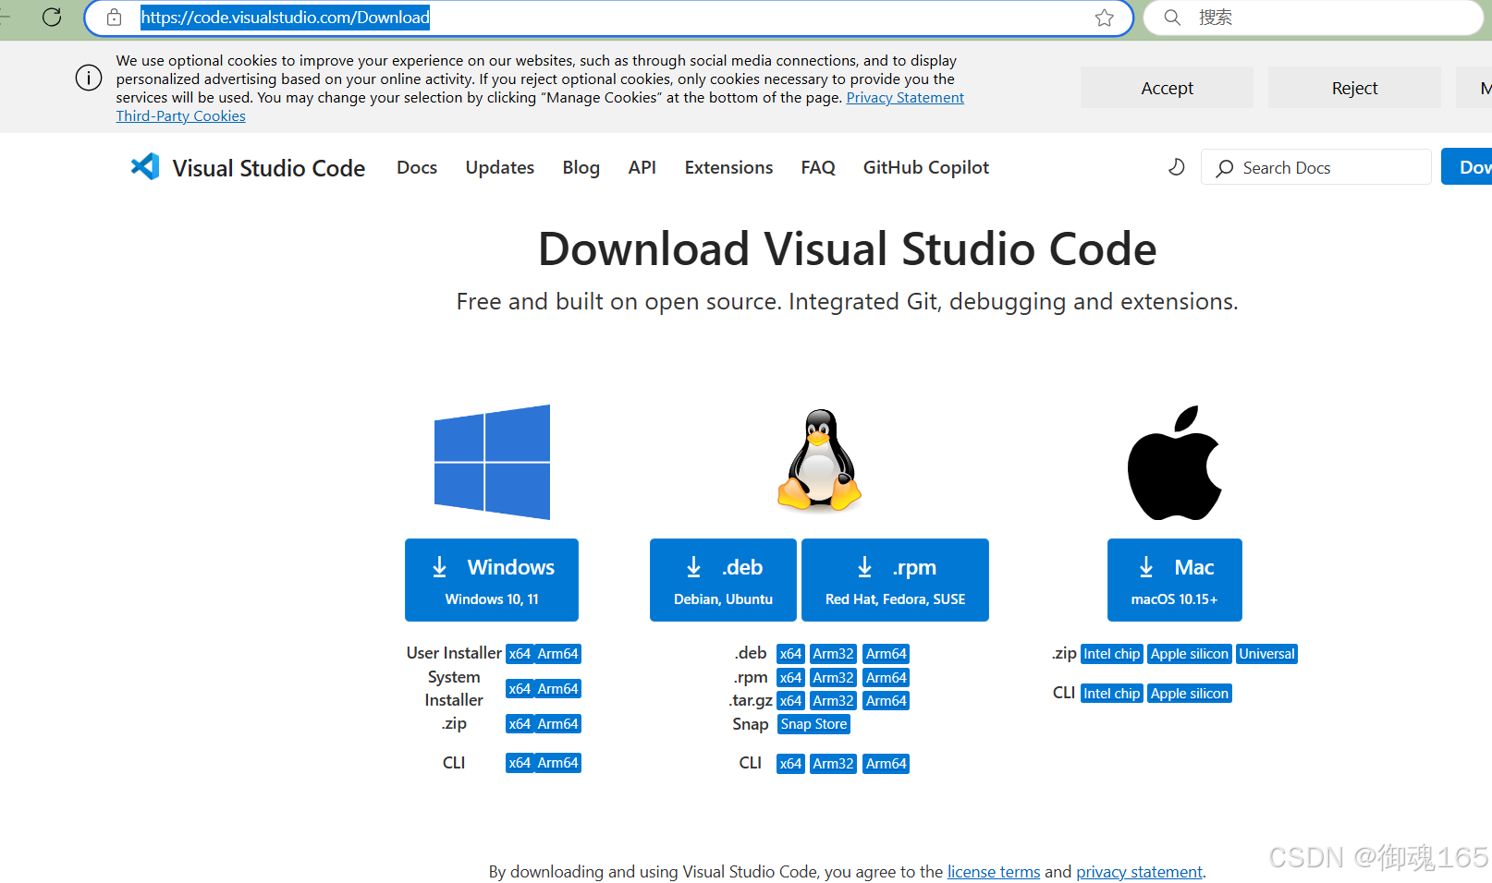Viewport: 1492px width, 883px height.
Task: Open the API menu item
Action: pos(642,167)
